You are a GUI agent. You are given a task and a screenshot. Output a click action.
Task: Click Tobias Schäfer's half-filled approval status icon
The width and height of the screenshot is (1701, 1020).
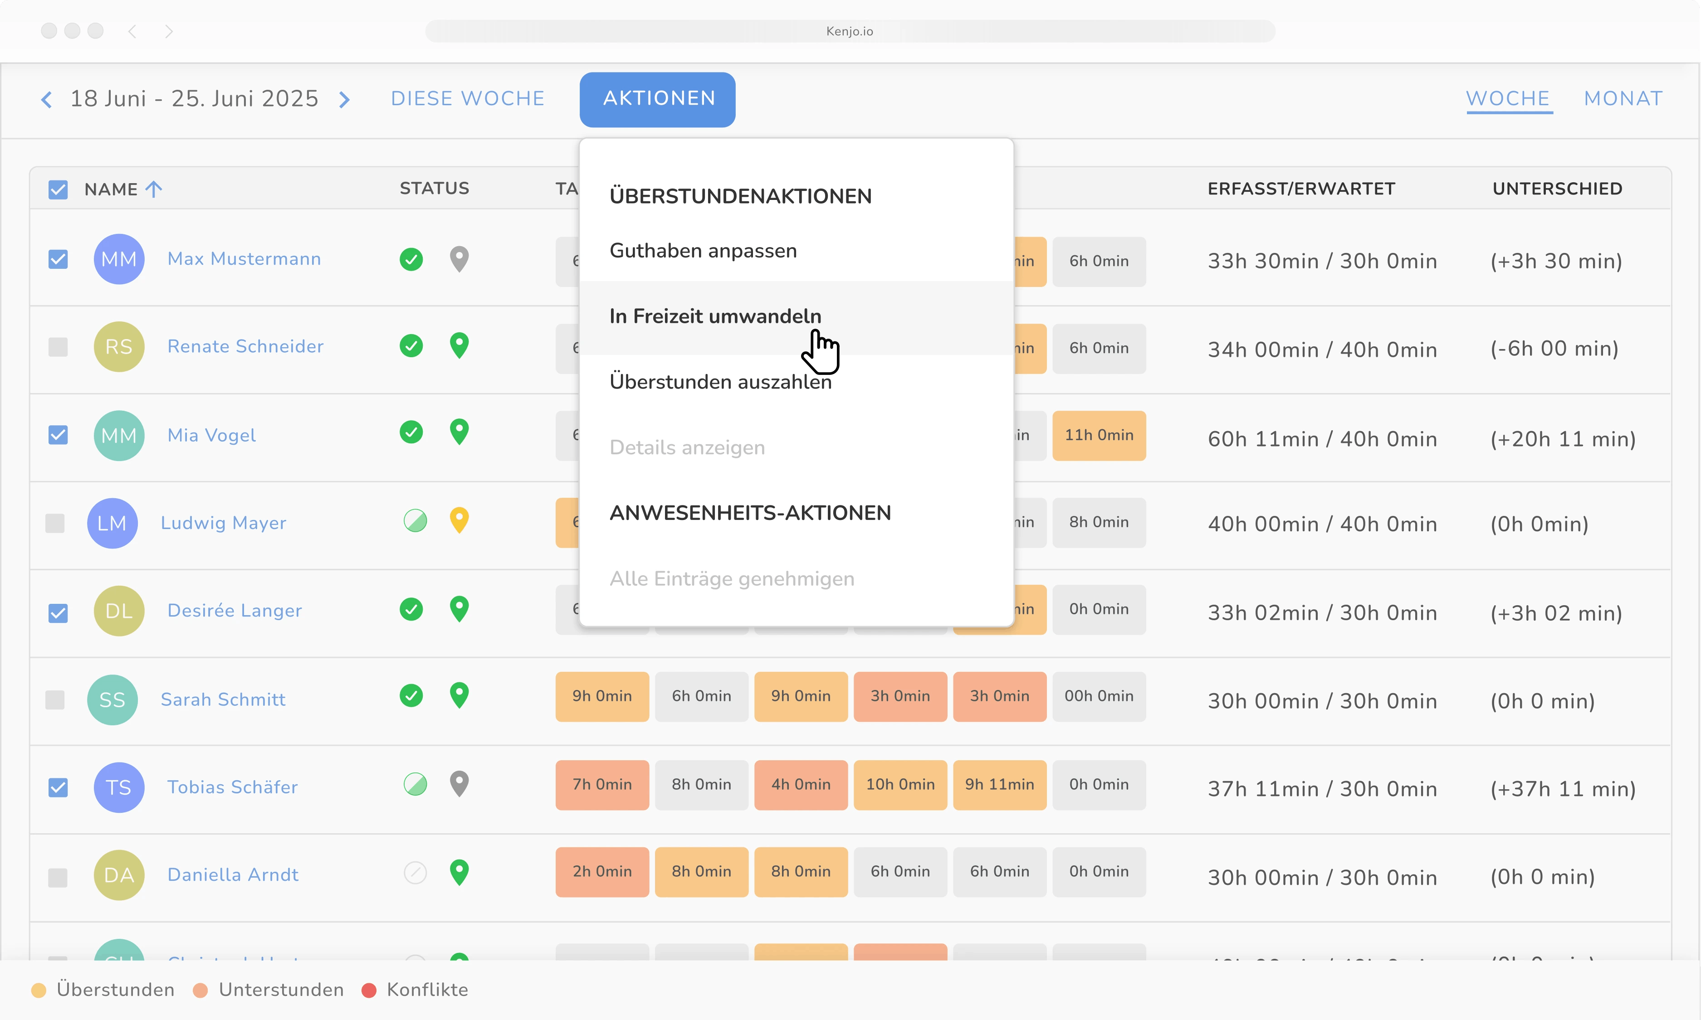point(415,784)
